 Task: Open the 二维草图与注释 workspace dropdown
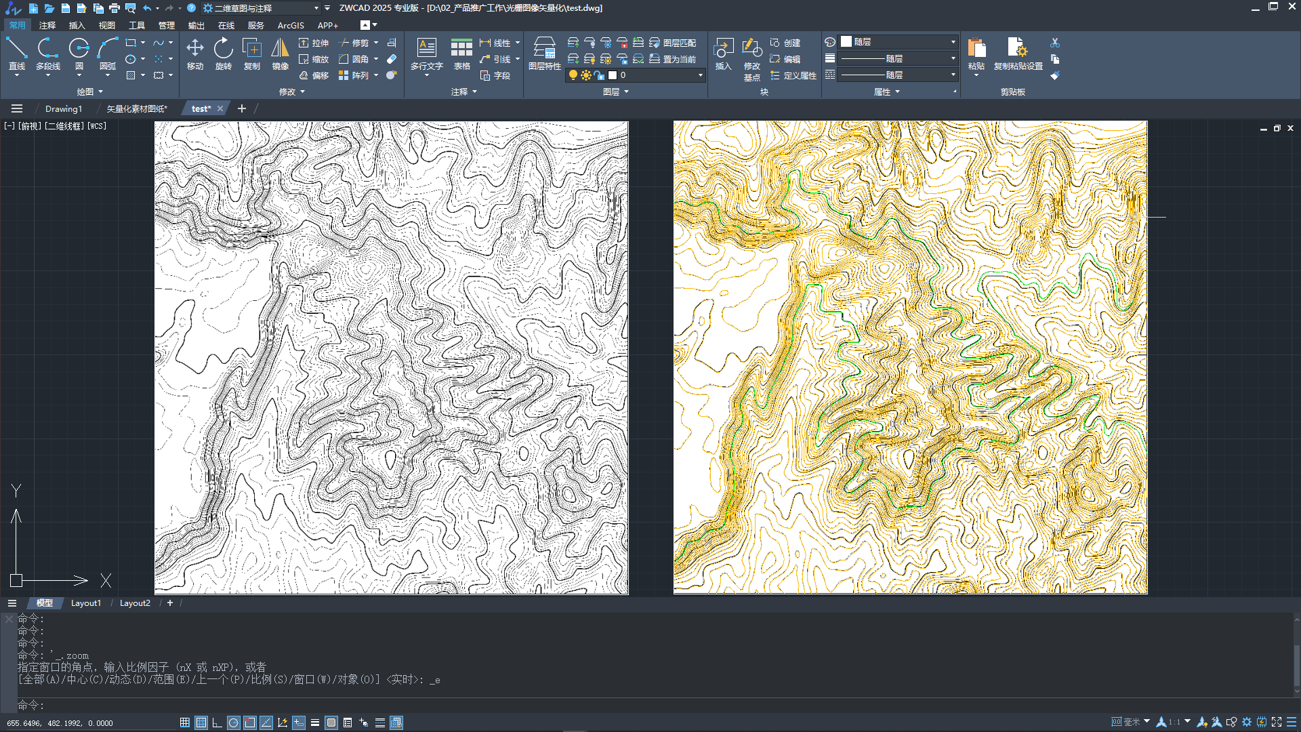(261, 8)
